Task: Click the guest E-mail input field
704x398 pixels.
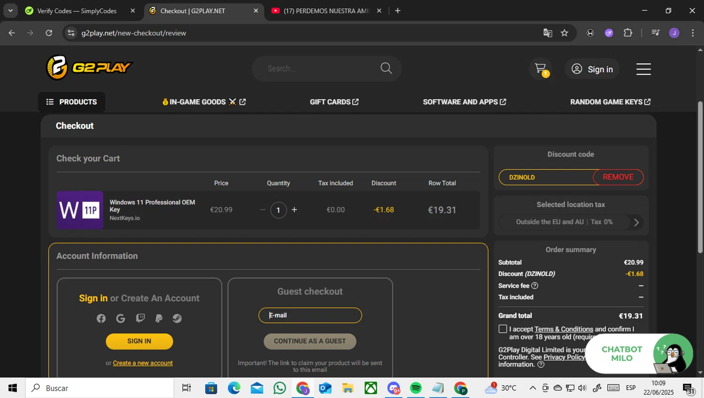Action: (310, 315)
